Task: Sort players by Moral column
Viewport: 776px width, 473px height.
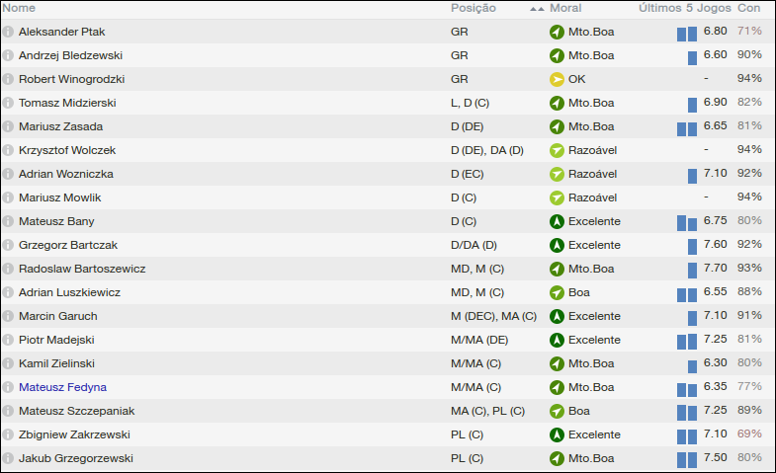Action: (x=565, y=8)
